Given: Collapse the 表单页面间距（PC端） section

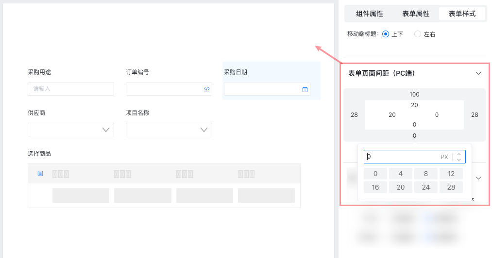Looking at the screenshot, I should pos(478,73).
